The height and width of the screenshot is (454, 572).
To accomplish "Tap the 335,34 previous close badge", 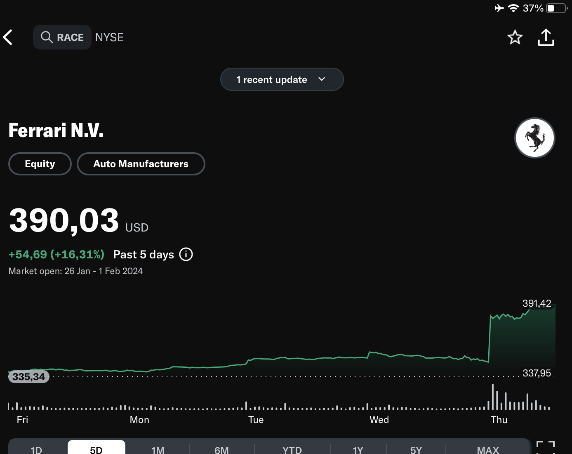I will click(29, 376).
